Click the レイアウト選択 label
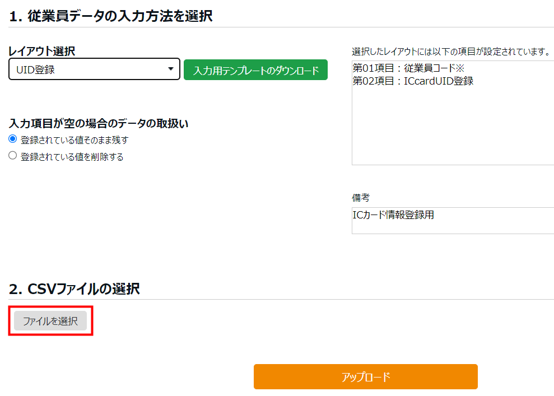 pos(41,51)
